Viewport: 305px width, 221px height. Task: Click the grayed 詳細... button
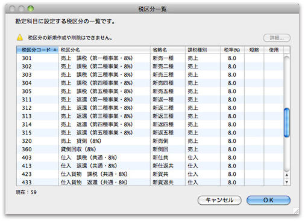click(x=277, y=38)
